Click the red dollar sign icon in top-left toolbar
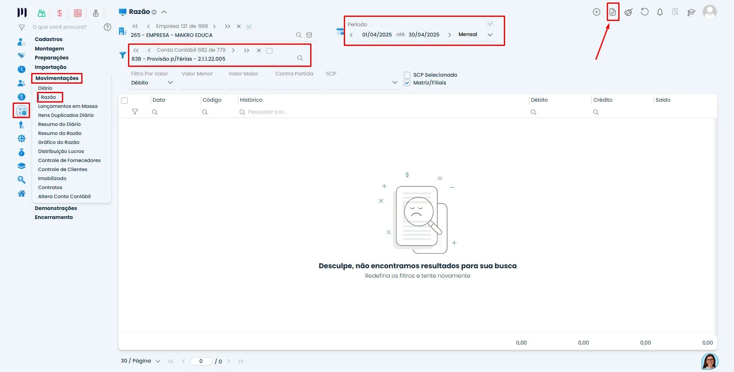This screenshot has width=734, height=372. [x=59, y=13]
